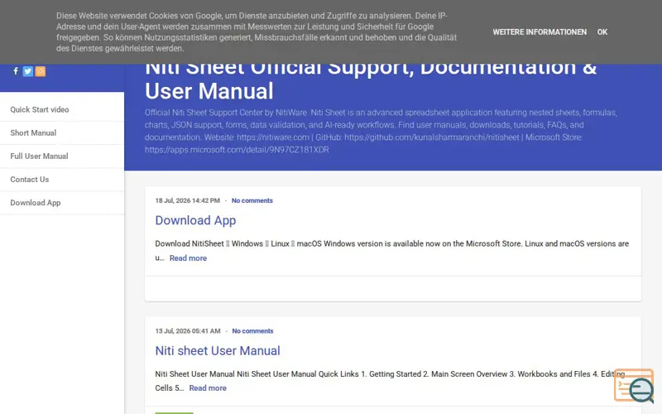The image size is (662, 414).
Task: Click the 13 Jul, 2026 05:41 AM timestamp
Action: click(x=188, y=330)
